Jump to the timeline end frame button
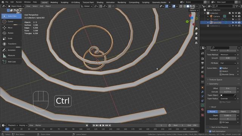The height and width of the screenshot is (136, 242). pyautogui.click(x=110, y=125)
